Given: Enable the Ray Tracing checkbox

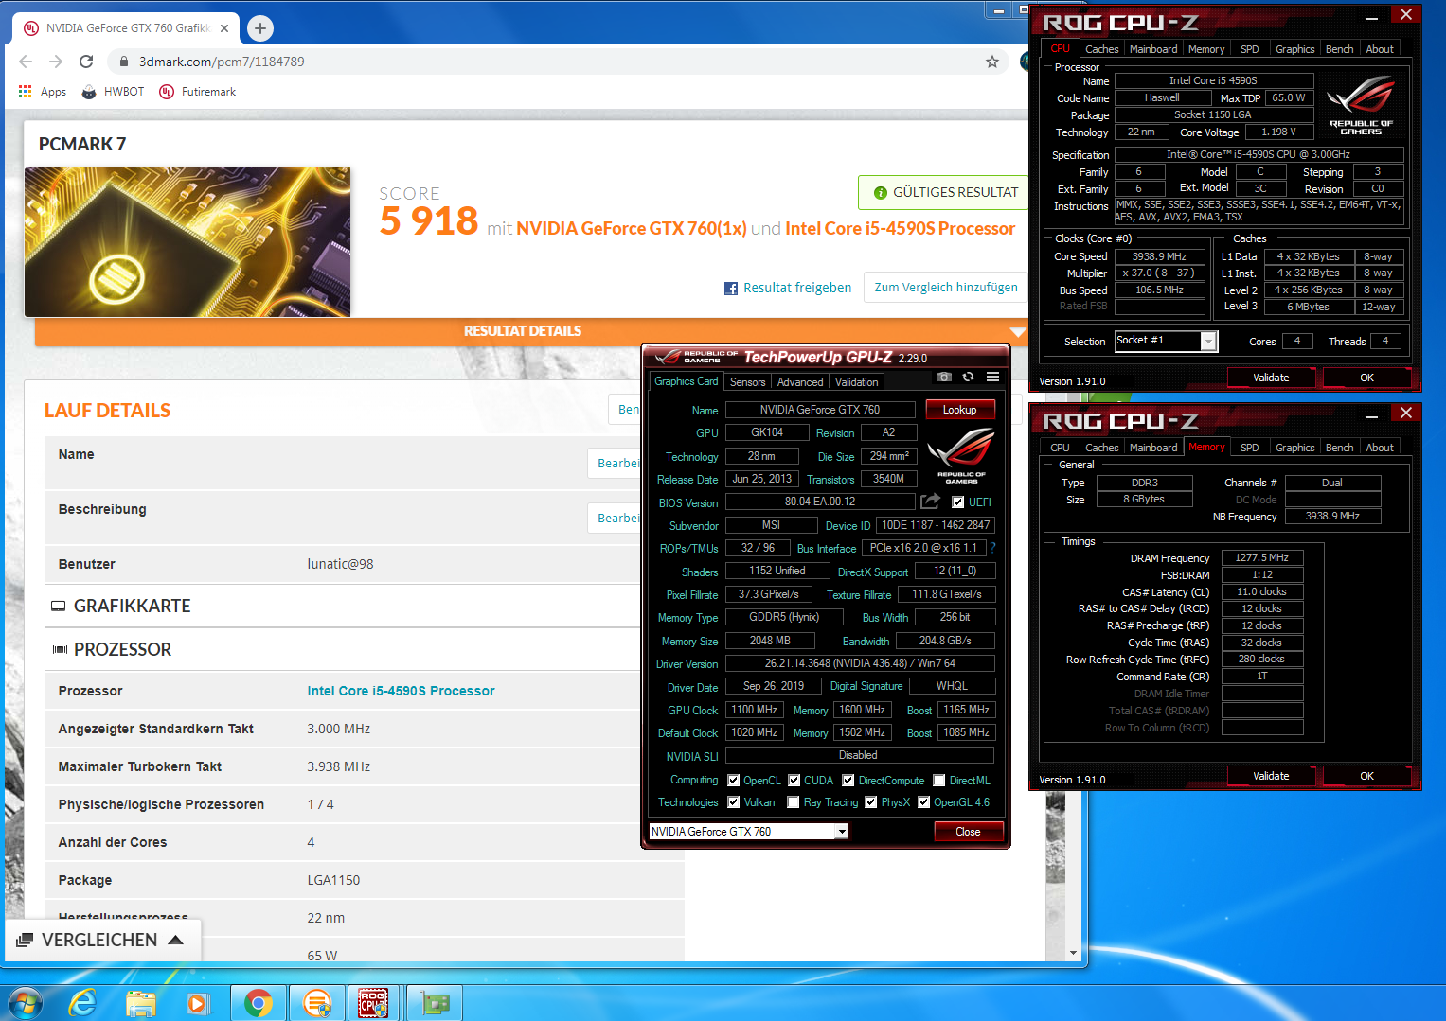Looking at the screenshot, I should (794, 802).
